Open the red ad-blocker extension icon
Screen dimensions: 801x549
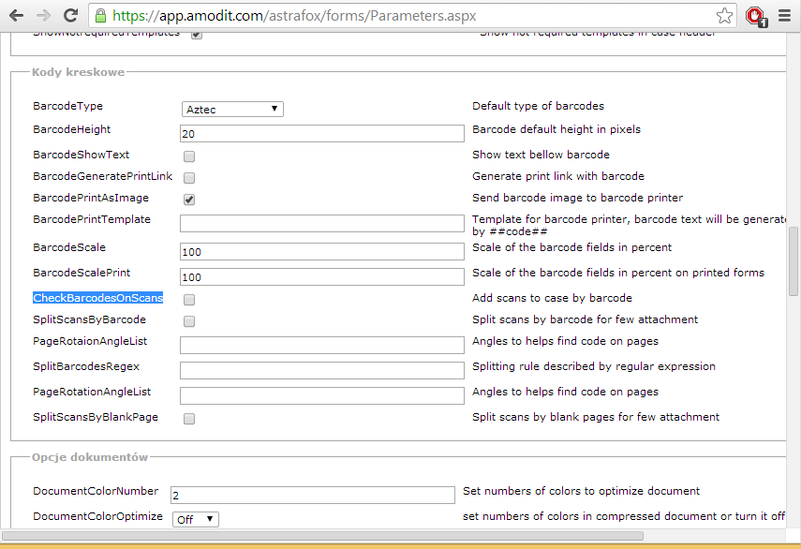(756, 16)
